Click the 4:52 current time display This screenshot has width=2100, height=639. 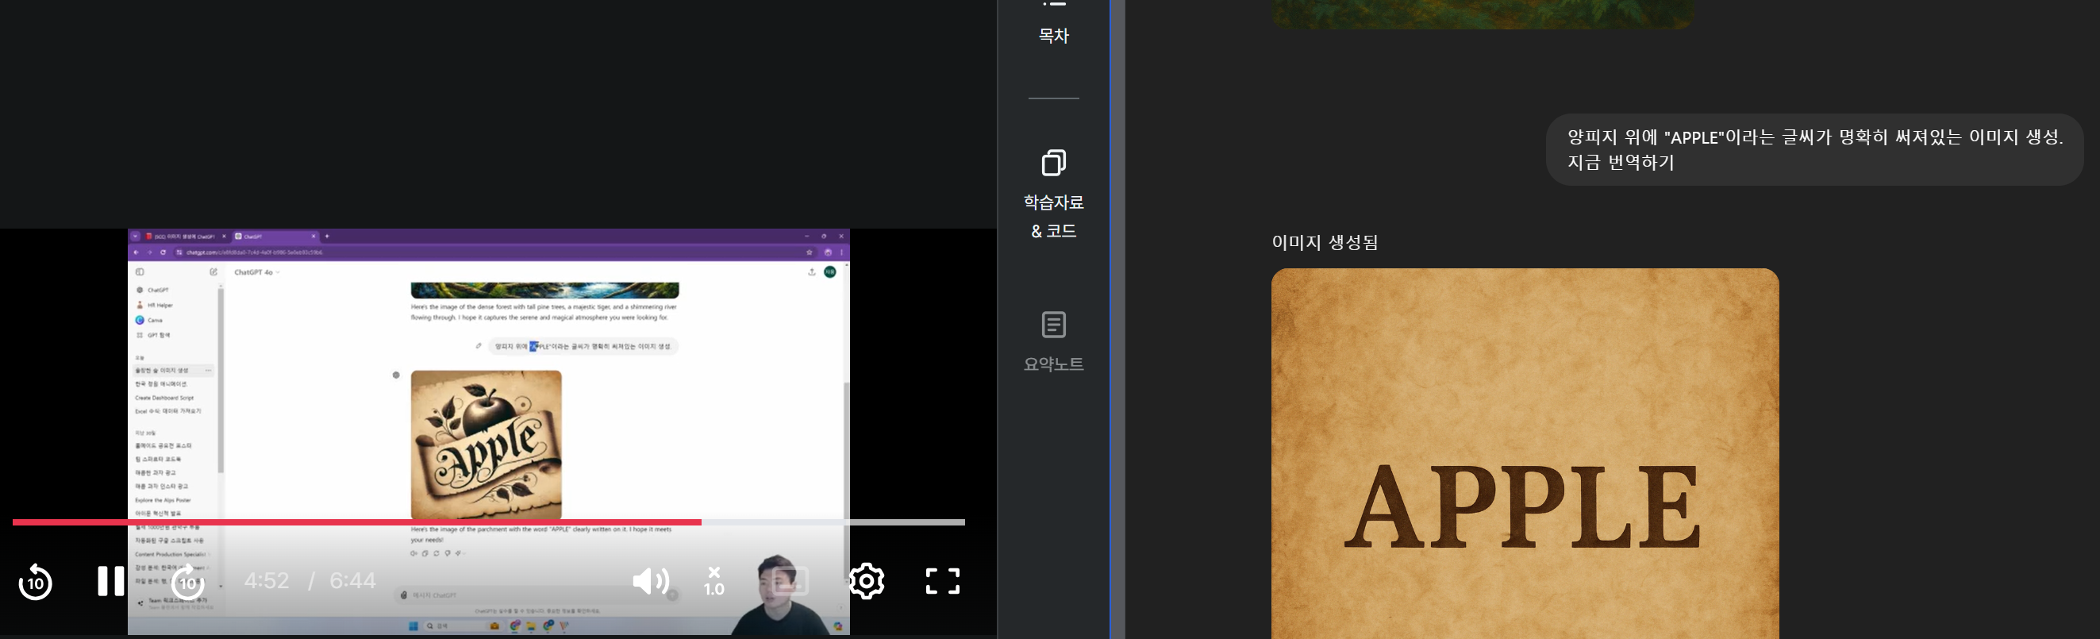tap(267, 580)
